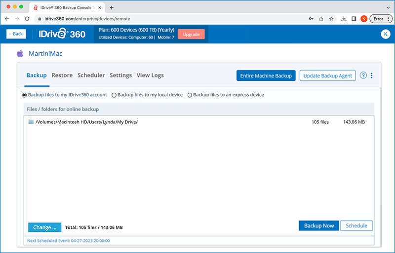
Task: Click Update Backup Agent button
Action: pyautogui.click(x=327, y=75)
